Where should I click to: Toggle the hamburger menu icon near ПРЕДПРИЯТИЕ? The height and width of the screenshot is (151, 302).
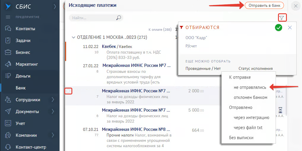[x=8, y=17]
